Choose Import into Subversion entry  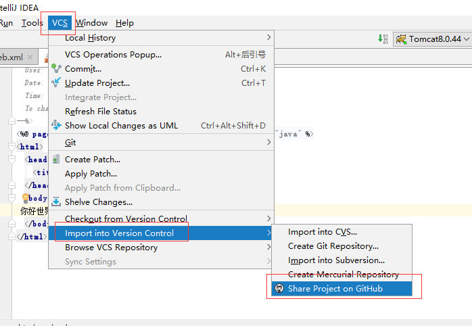(x=336, y=260)
